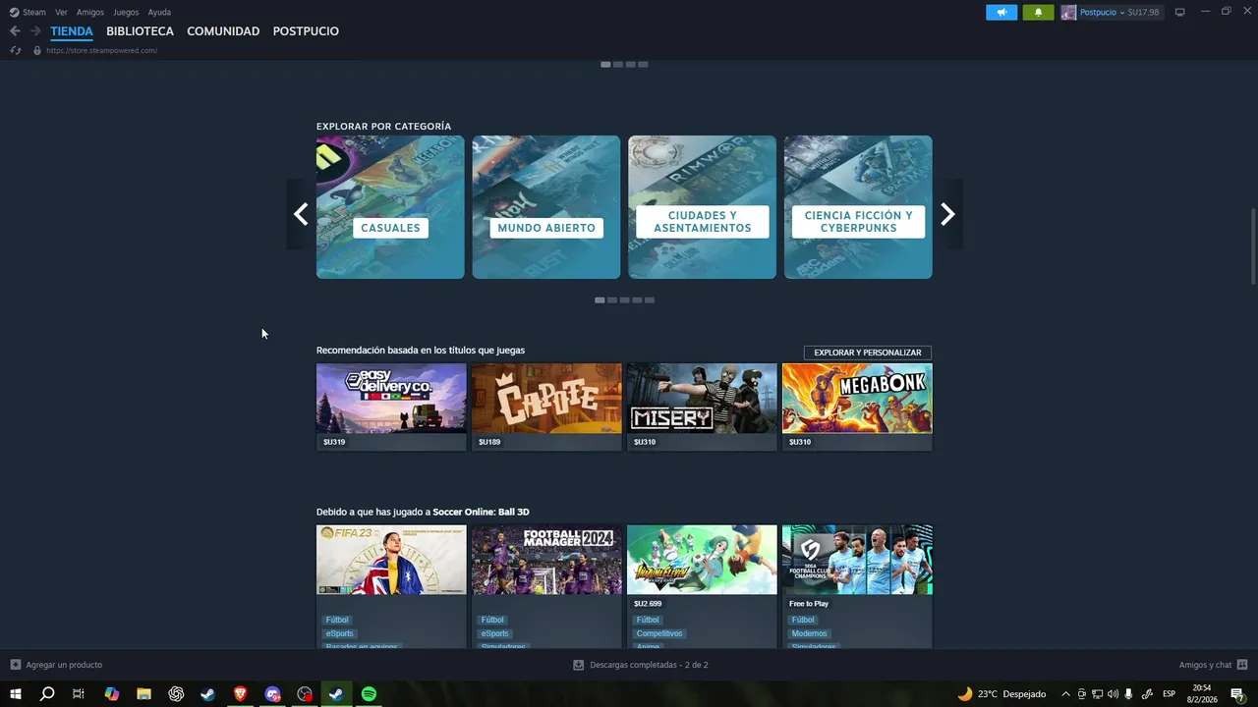Open File Explorer from the taskbar
The image size is (1258, 707).
click(143, 694)
